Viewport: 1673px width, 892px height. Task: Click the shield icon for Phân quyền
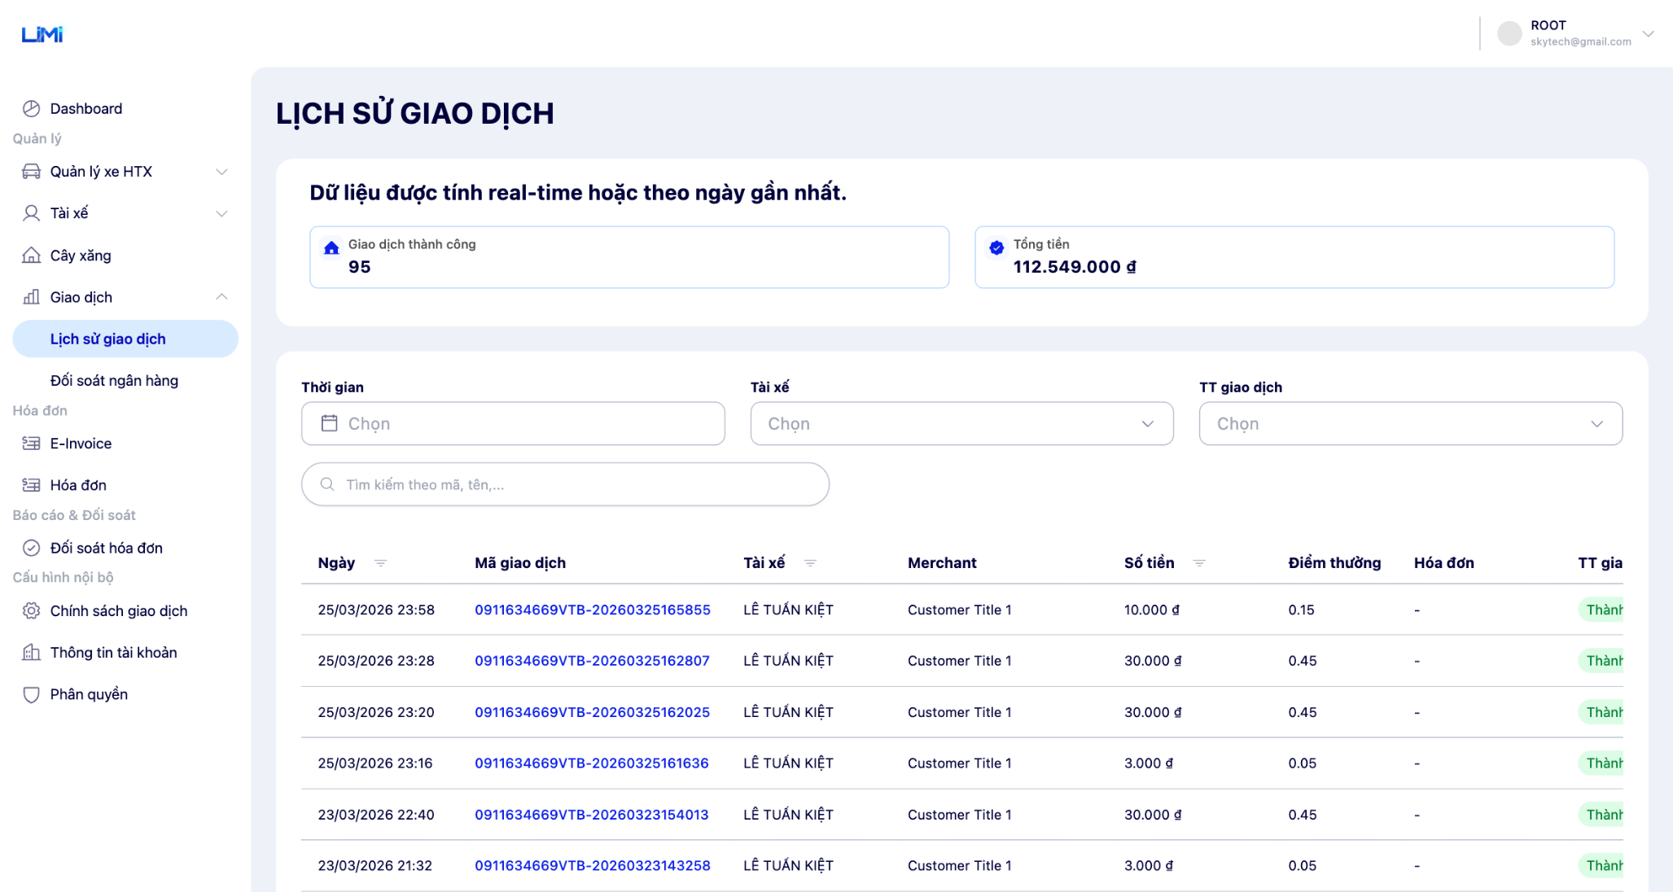pyautogui.click(x=31, y=694)
